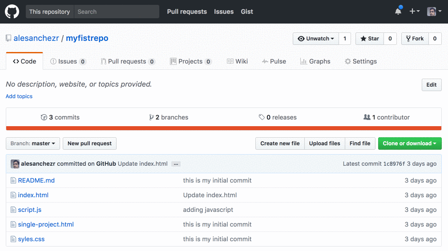Open the Branch: master dropdown
448x251 pixels.
33,143
